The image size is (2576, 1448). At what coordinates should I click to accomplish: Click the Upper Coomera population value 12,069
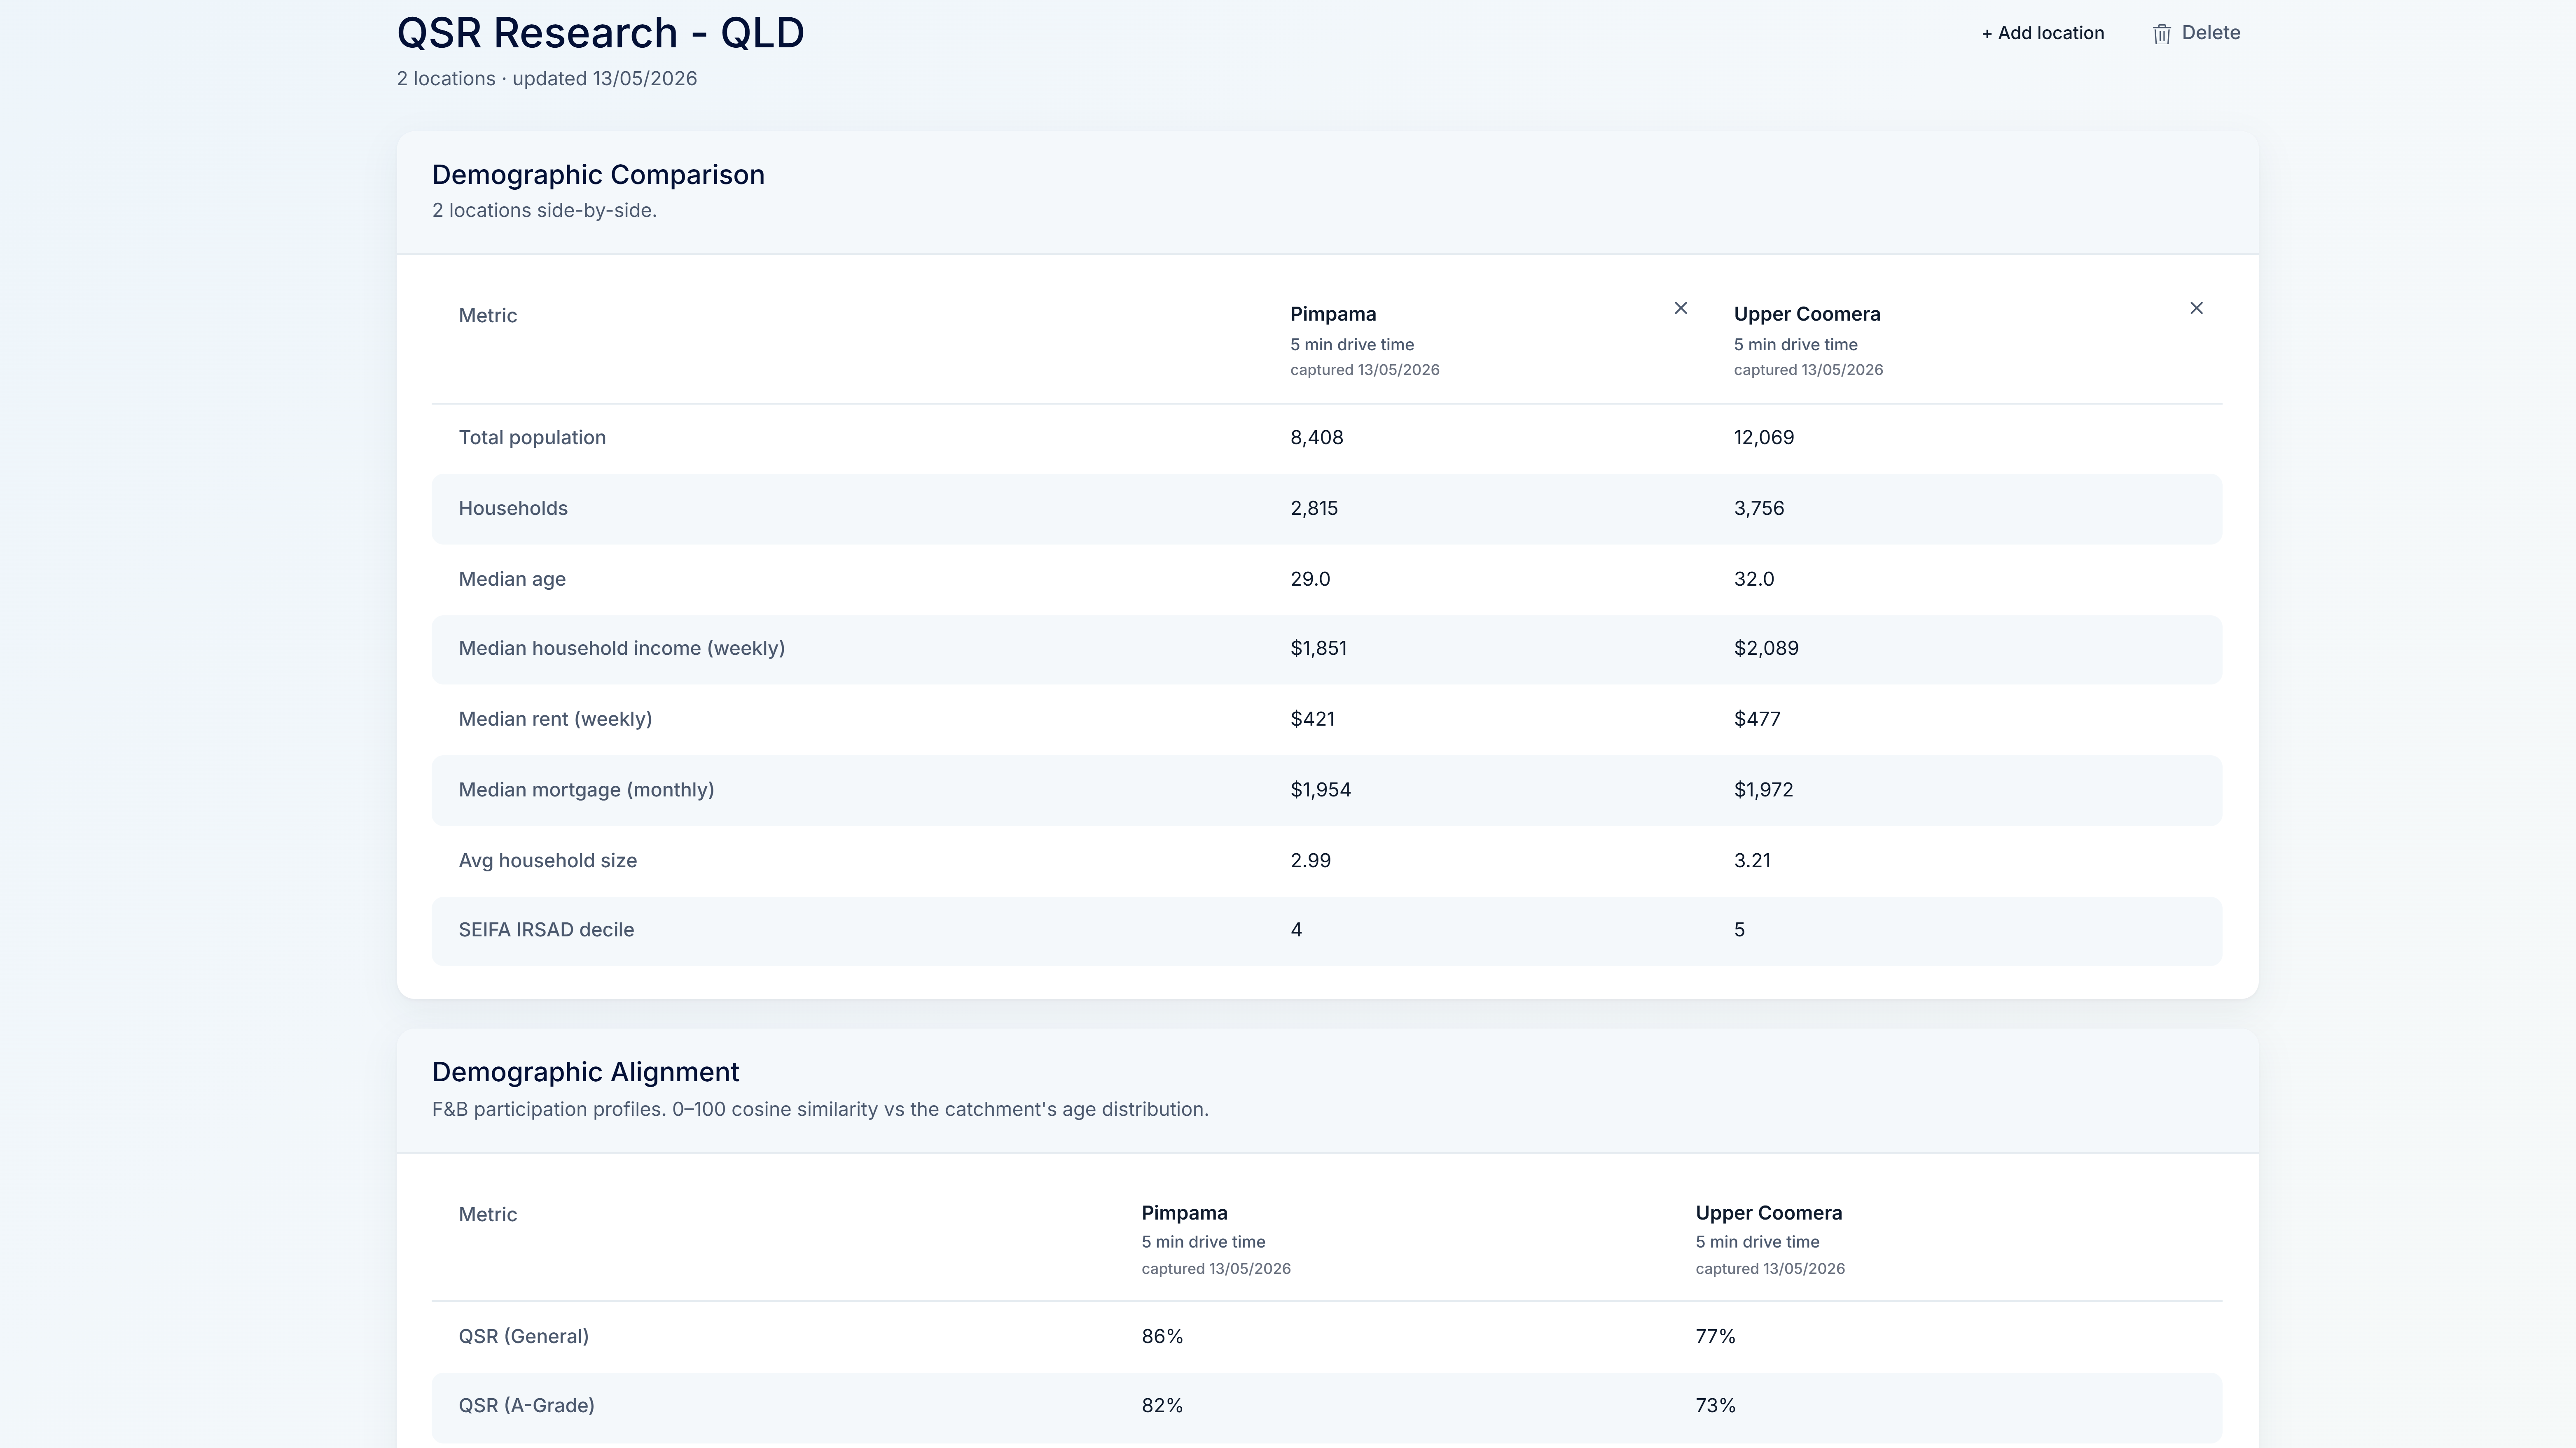[1764, 438]
